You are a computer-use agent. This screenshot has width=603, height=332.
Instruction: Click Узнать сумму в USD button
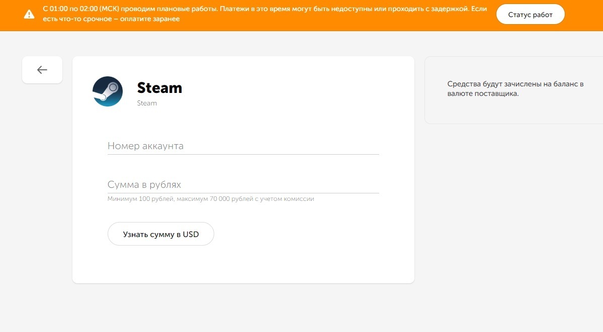[x=161, y=234]
